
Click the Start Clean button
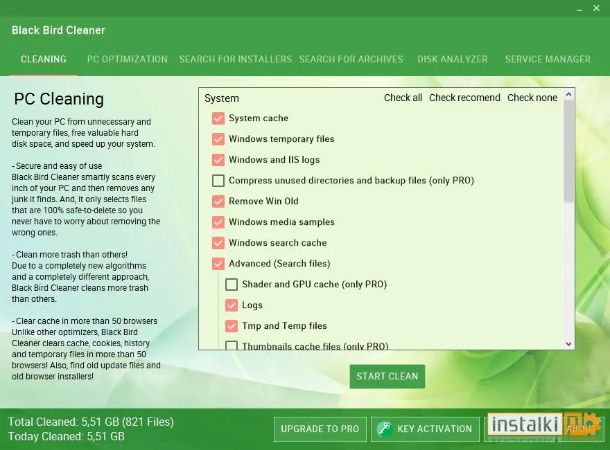coord(387,376)
